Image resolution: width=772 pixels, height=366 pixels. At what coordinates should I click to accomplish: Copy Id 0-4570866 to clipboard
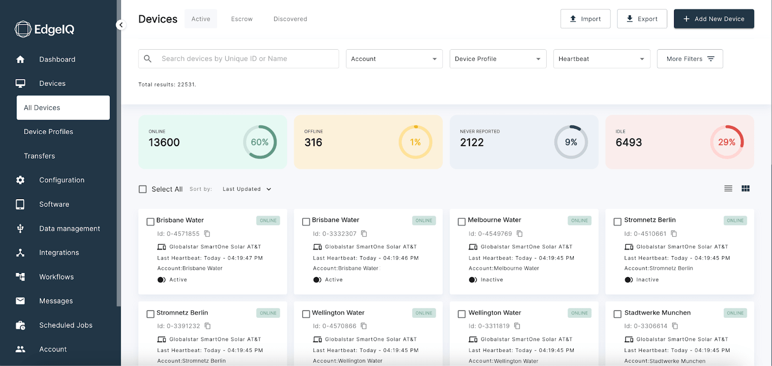(364, 326)
